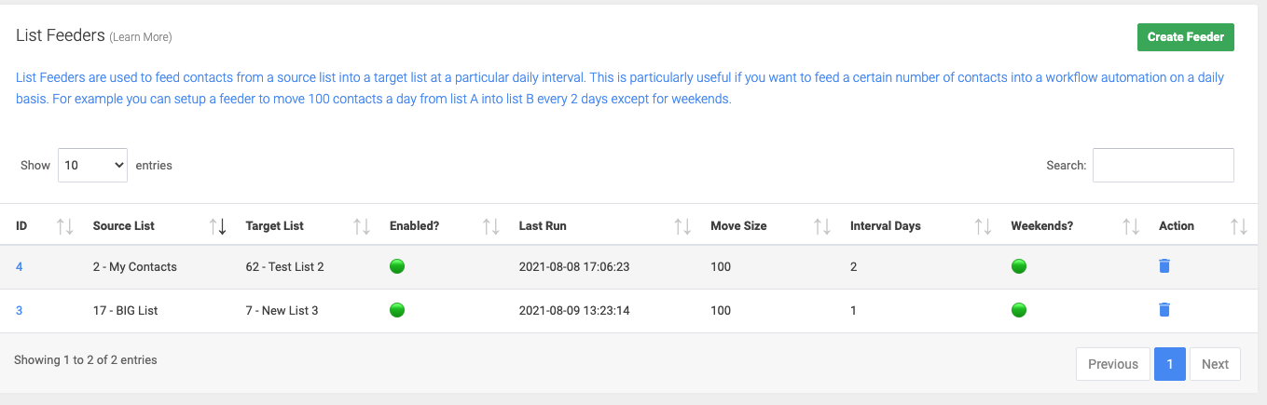Click the Create Feeder button
This screenshot has height=405, width=1267.
(x=1186, y=37)
